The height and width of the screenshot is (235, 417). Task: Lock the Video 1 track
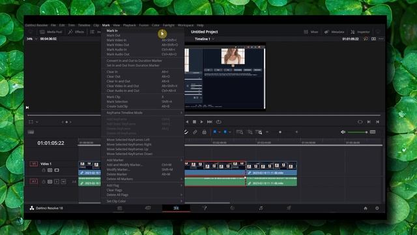[44, 170]
